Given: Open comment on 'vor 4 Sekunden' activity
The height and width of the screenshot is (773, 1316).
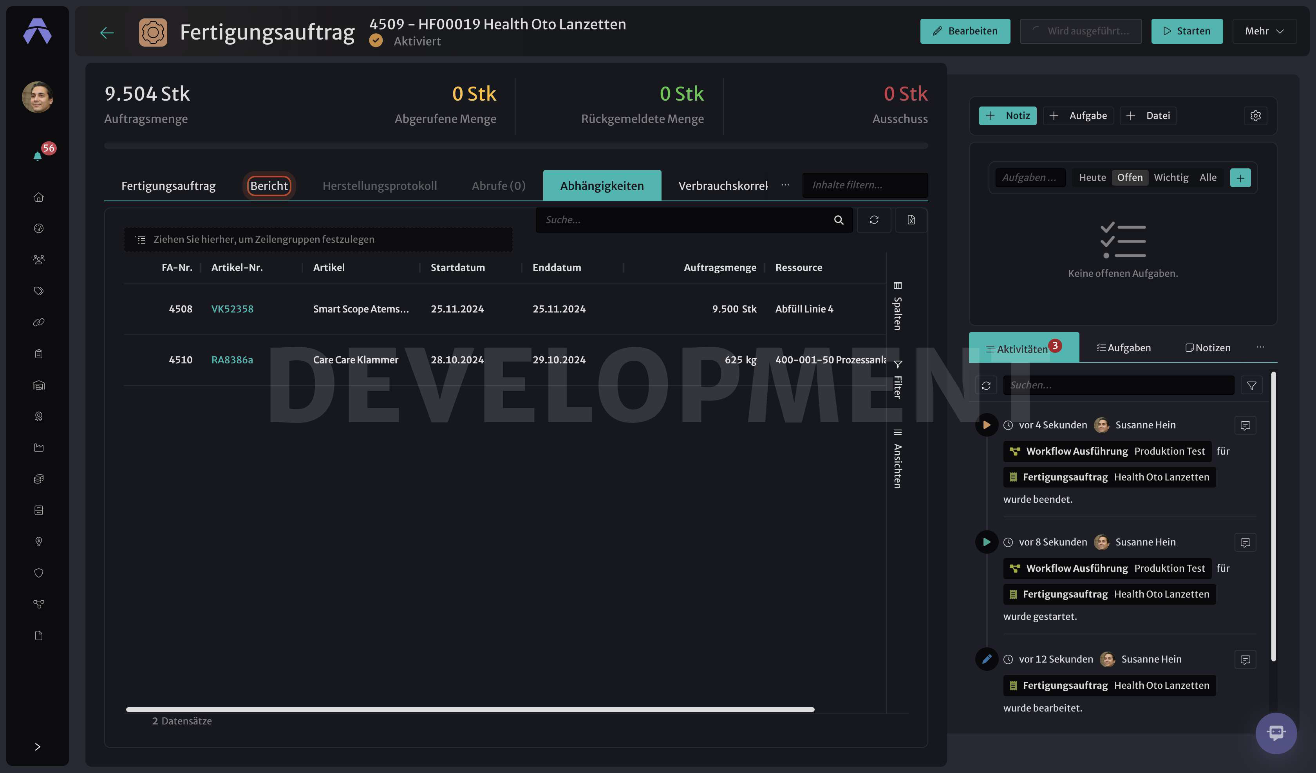Looking at the screenshot, I should coord(1245,426).
